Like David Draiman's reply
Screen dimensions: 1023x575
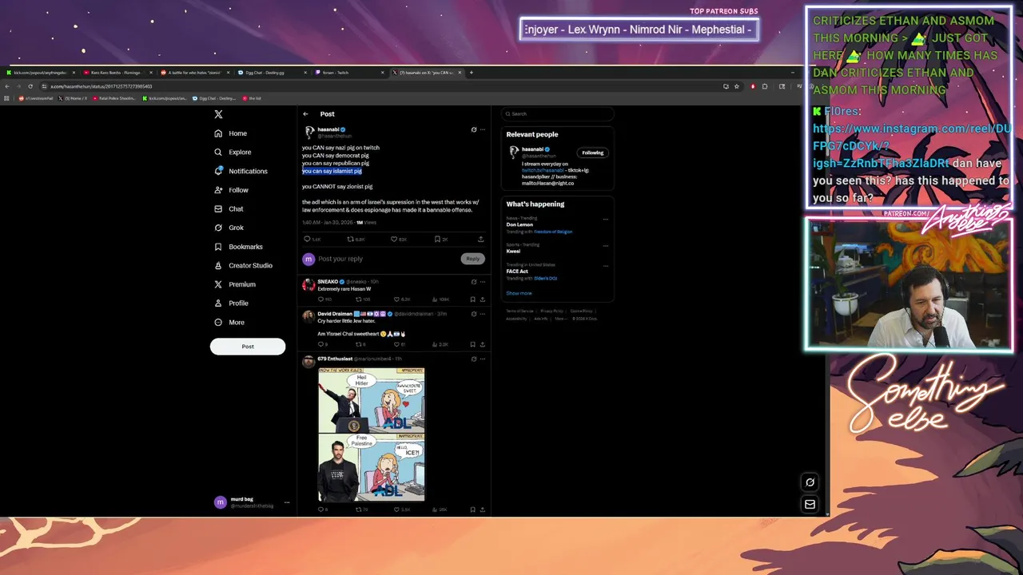coord(396,344)
